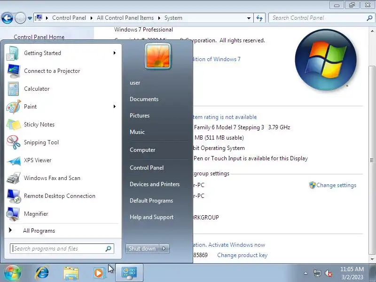376x282 pixels.
Task: Open Default Programs
Action: (x=151, y=201)
